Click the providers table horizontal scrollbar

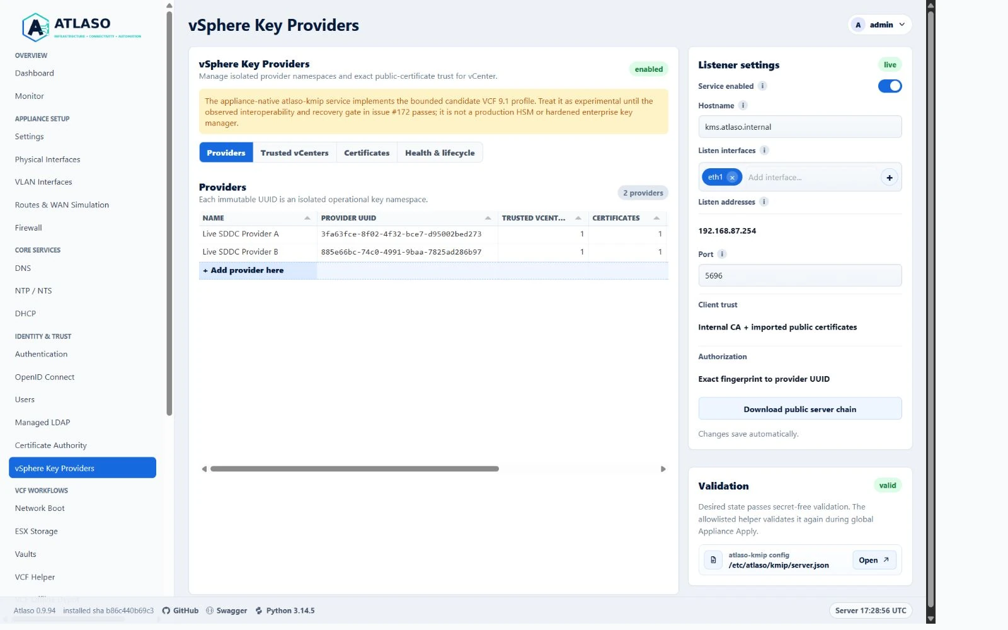click(x=355, y=469)
